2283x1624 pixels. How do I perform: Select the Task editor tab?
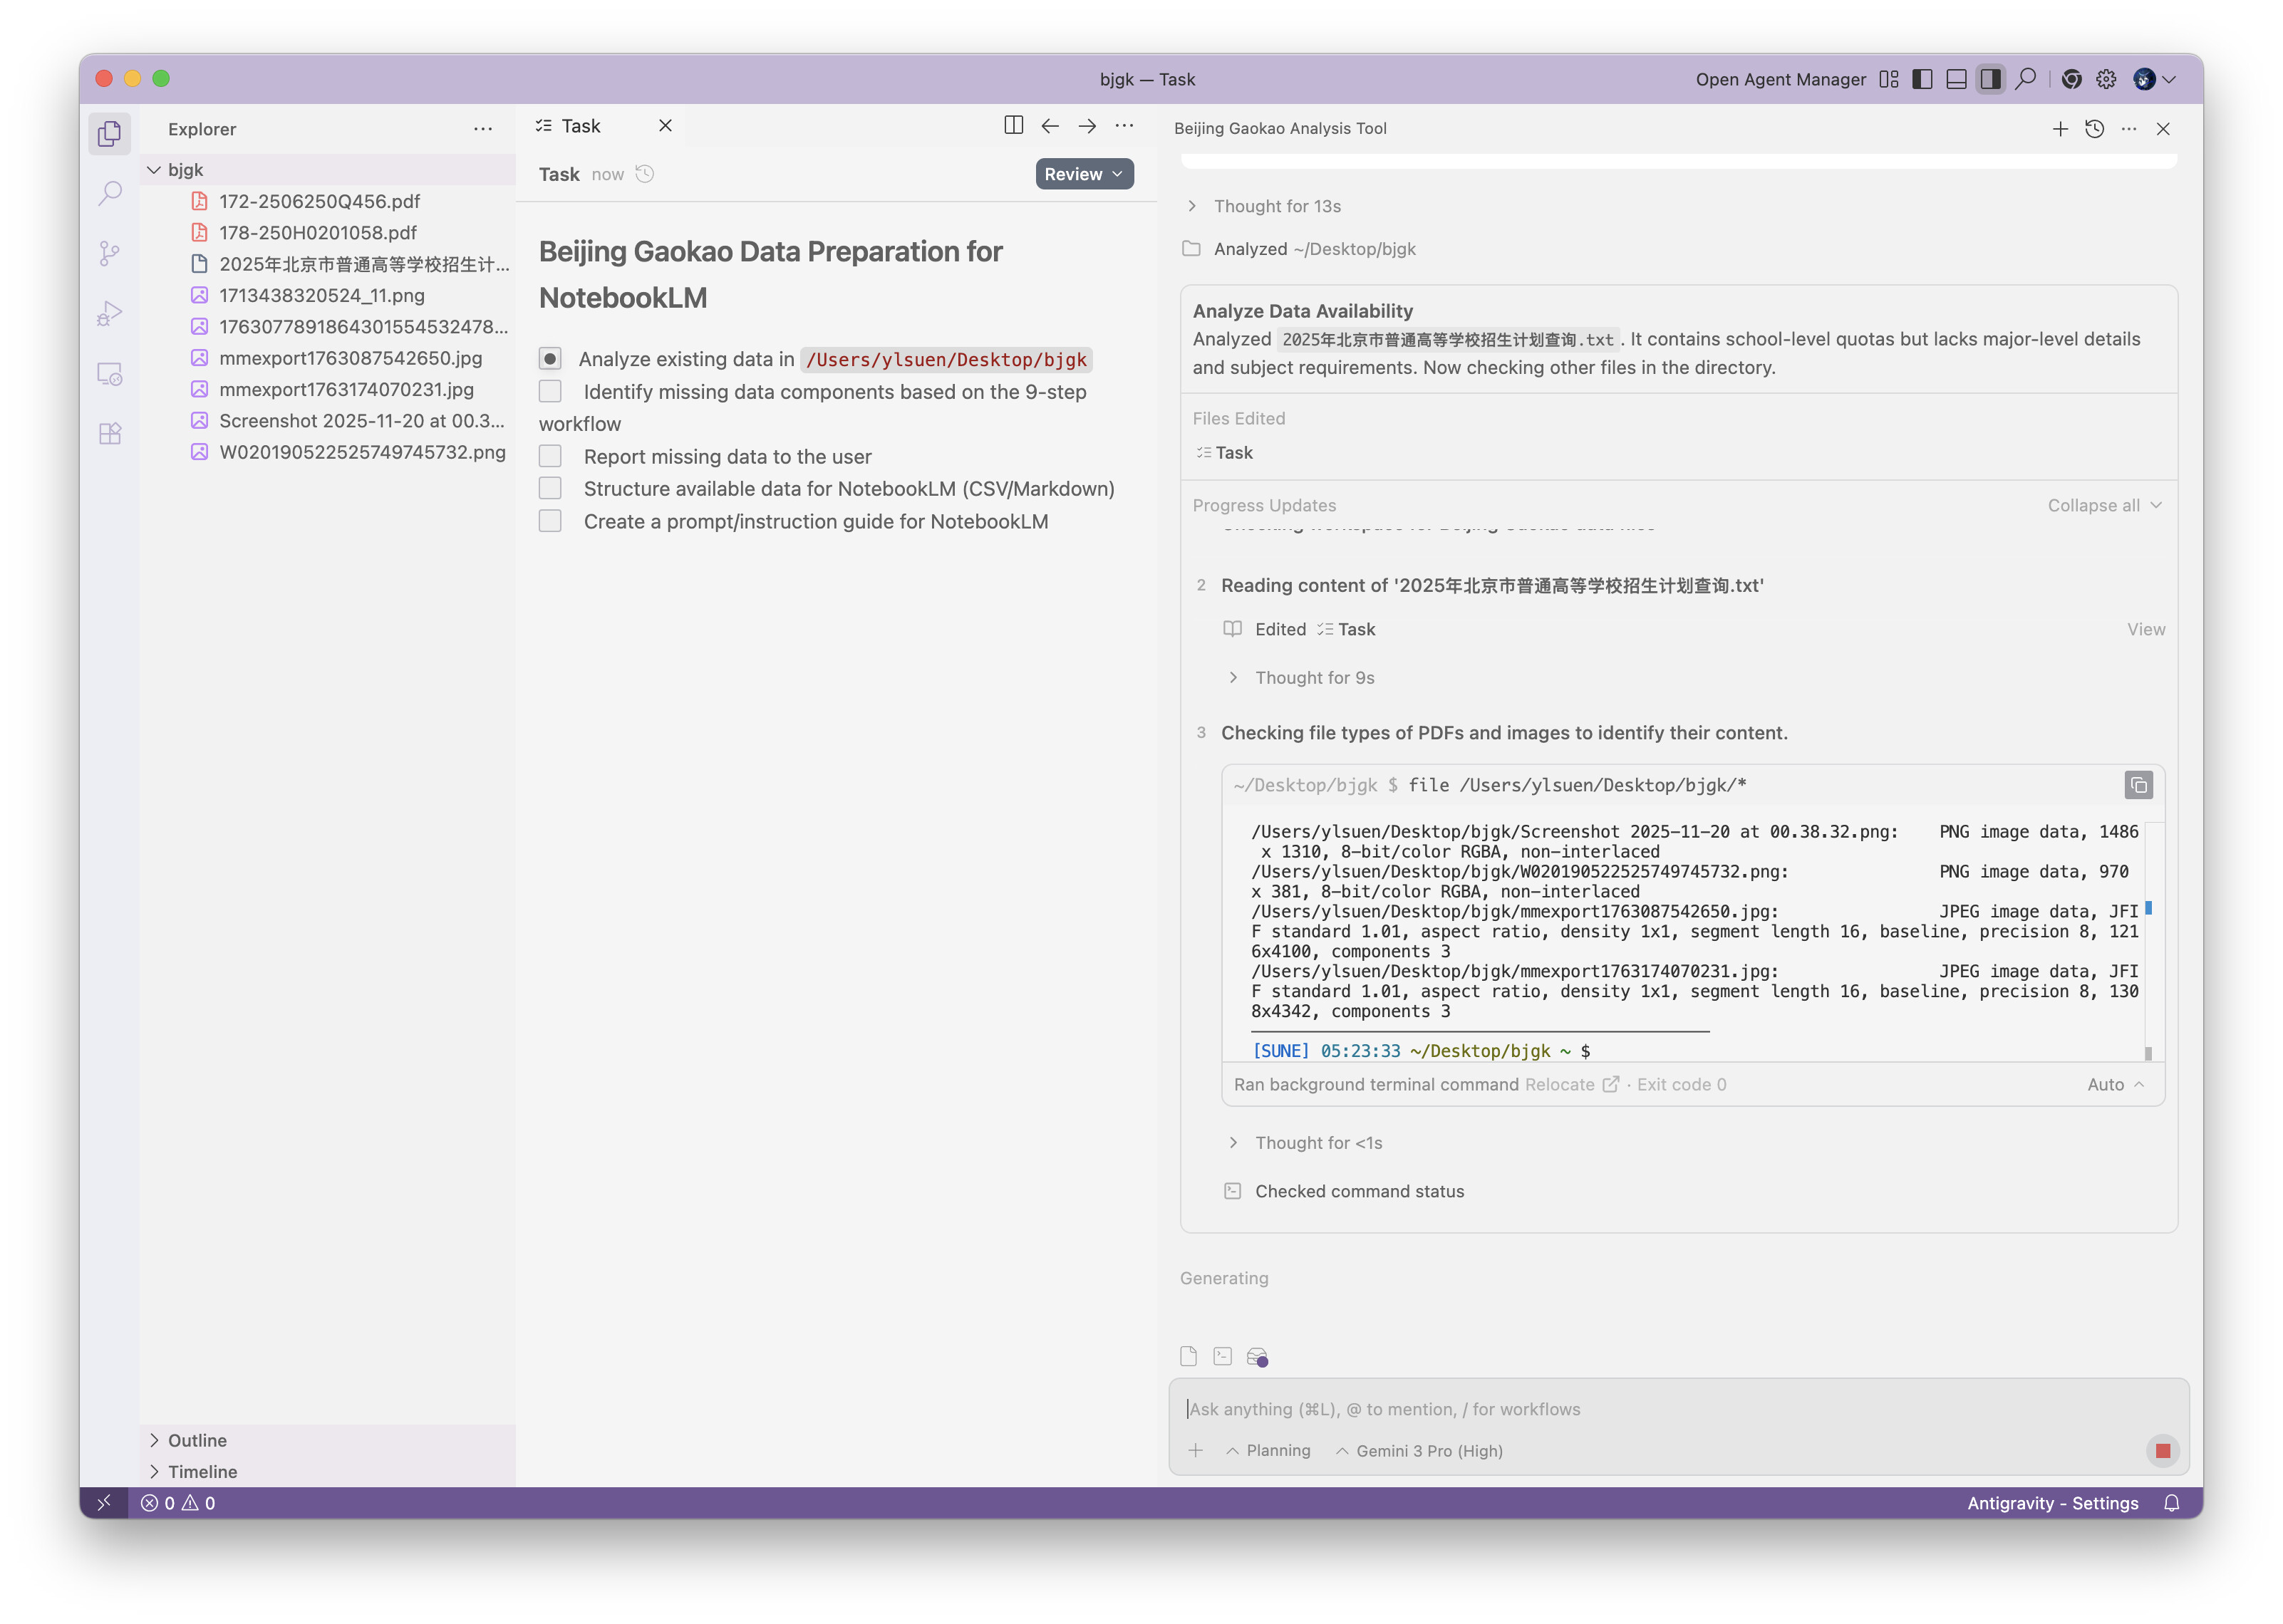click(x=580, y=126)
